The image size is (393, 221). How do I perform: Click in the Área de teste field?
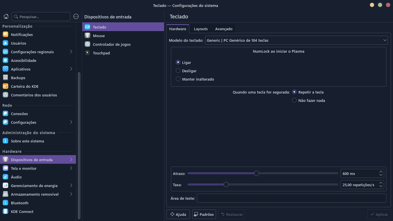[291, 198]
